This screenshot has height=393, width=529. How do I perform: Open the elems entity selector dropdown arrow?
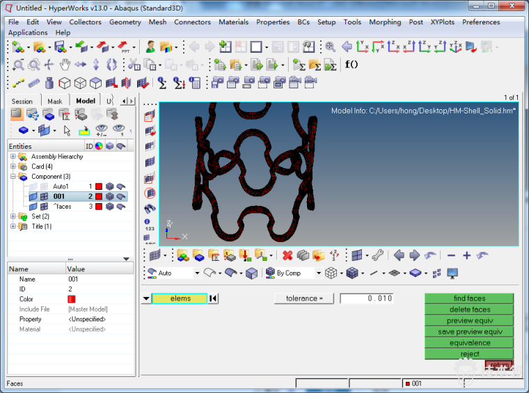[145, 298]
